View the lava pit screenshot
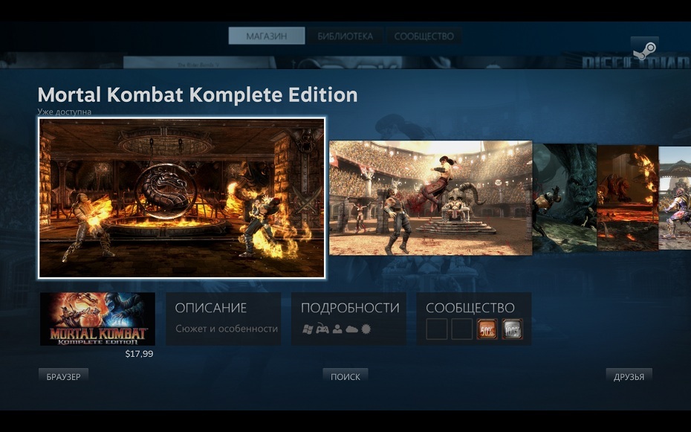 (628, 199)
